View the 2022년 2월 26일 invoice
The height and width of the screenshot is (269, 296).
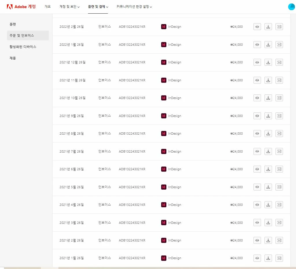coord(257,27)
